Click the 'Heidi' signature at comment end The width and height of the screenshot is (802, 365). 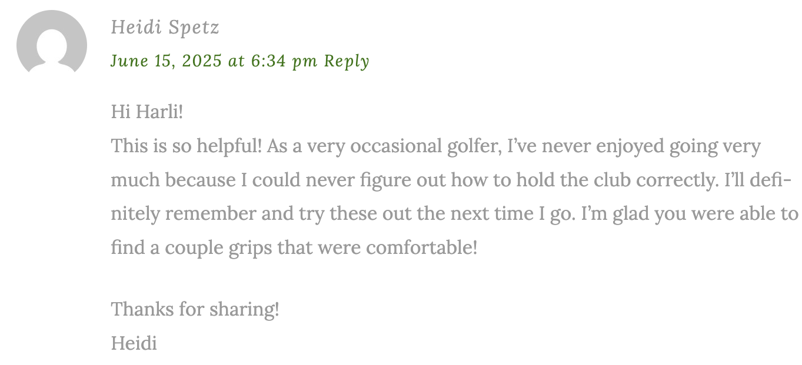coord(134,343)
